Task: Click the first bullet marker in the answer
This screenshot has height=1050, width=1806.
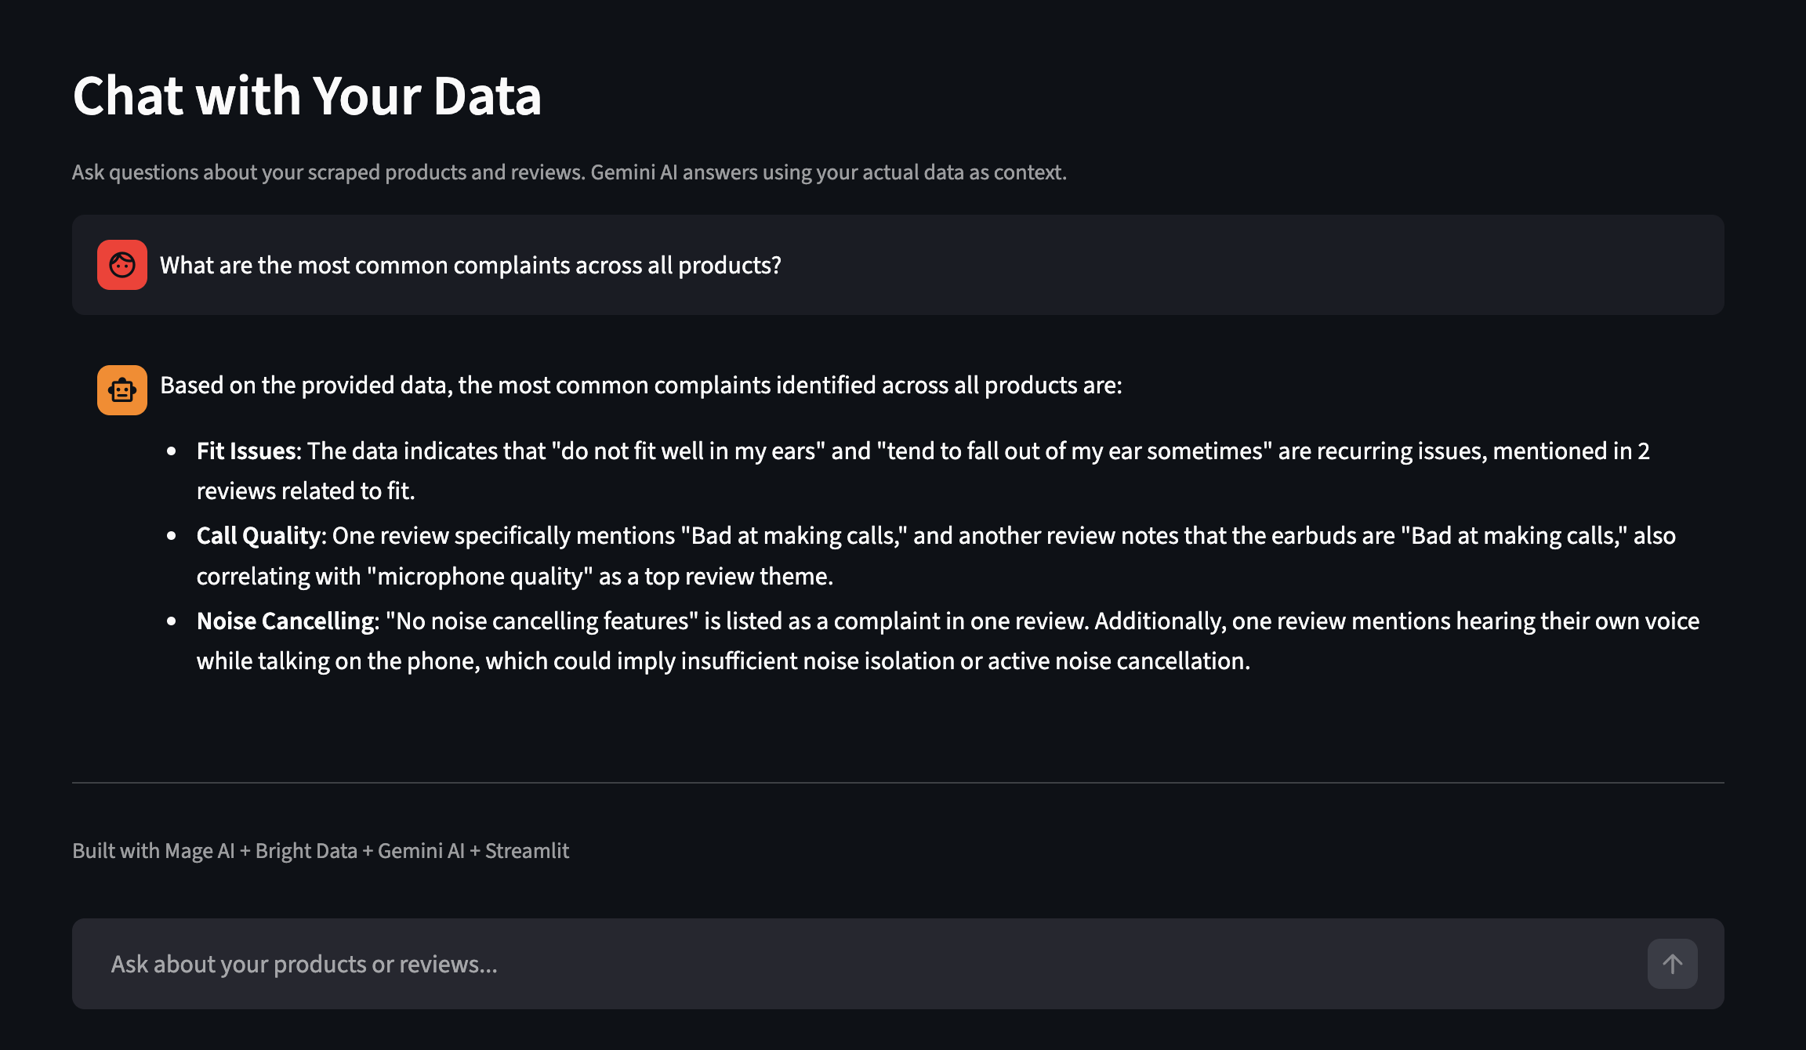Action: pyautogui.click(x=172, y=449)
